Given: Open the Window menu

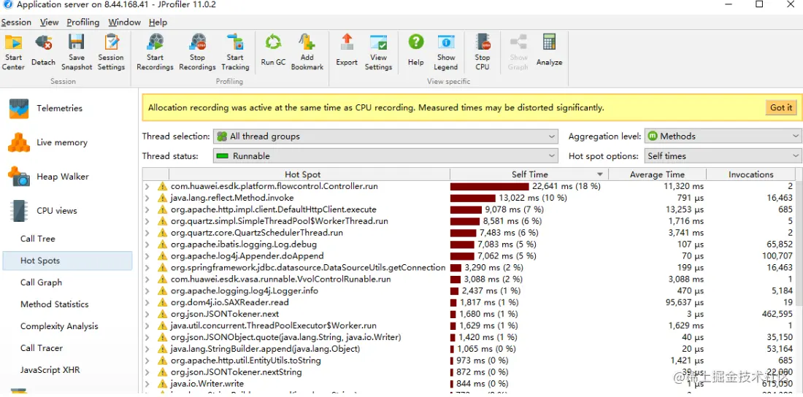Looking at the screenshot, I should tap(124, 22).
